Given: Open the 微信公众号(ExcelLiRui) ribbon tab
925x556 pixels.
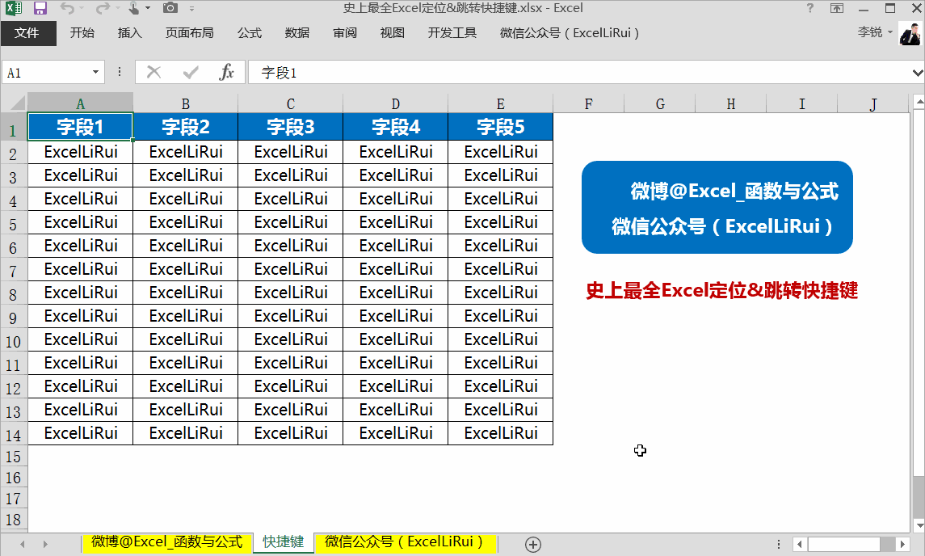Looking at the screenshot, I should 570,33.
